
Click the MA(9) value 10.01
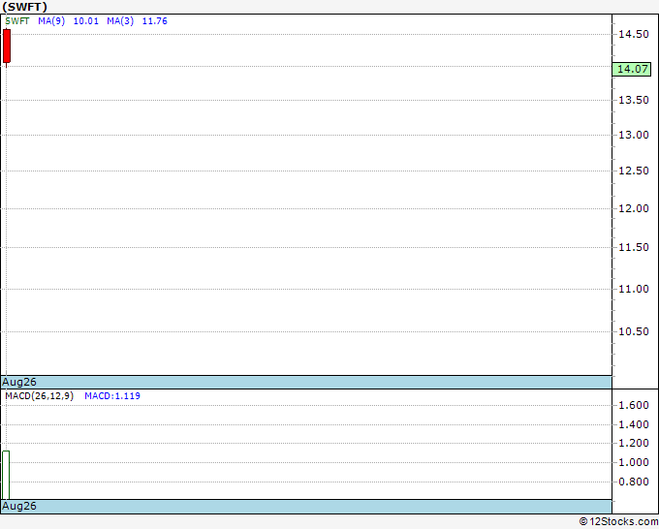tap(85, 21)
